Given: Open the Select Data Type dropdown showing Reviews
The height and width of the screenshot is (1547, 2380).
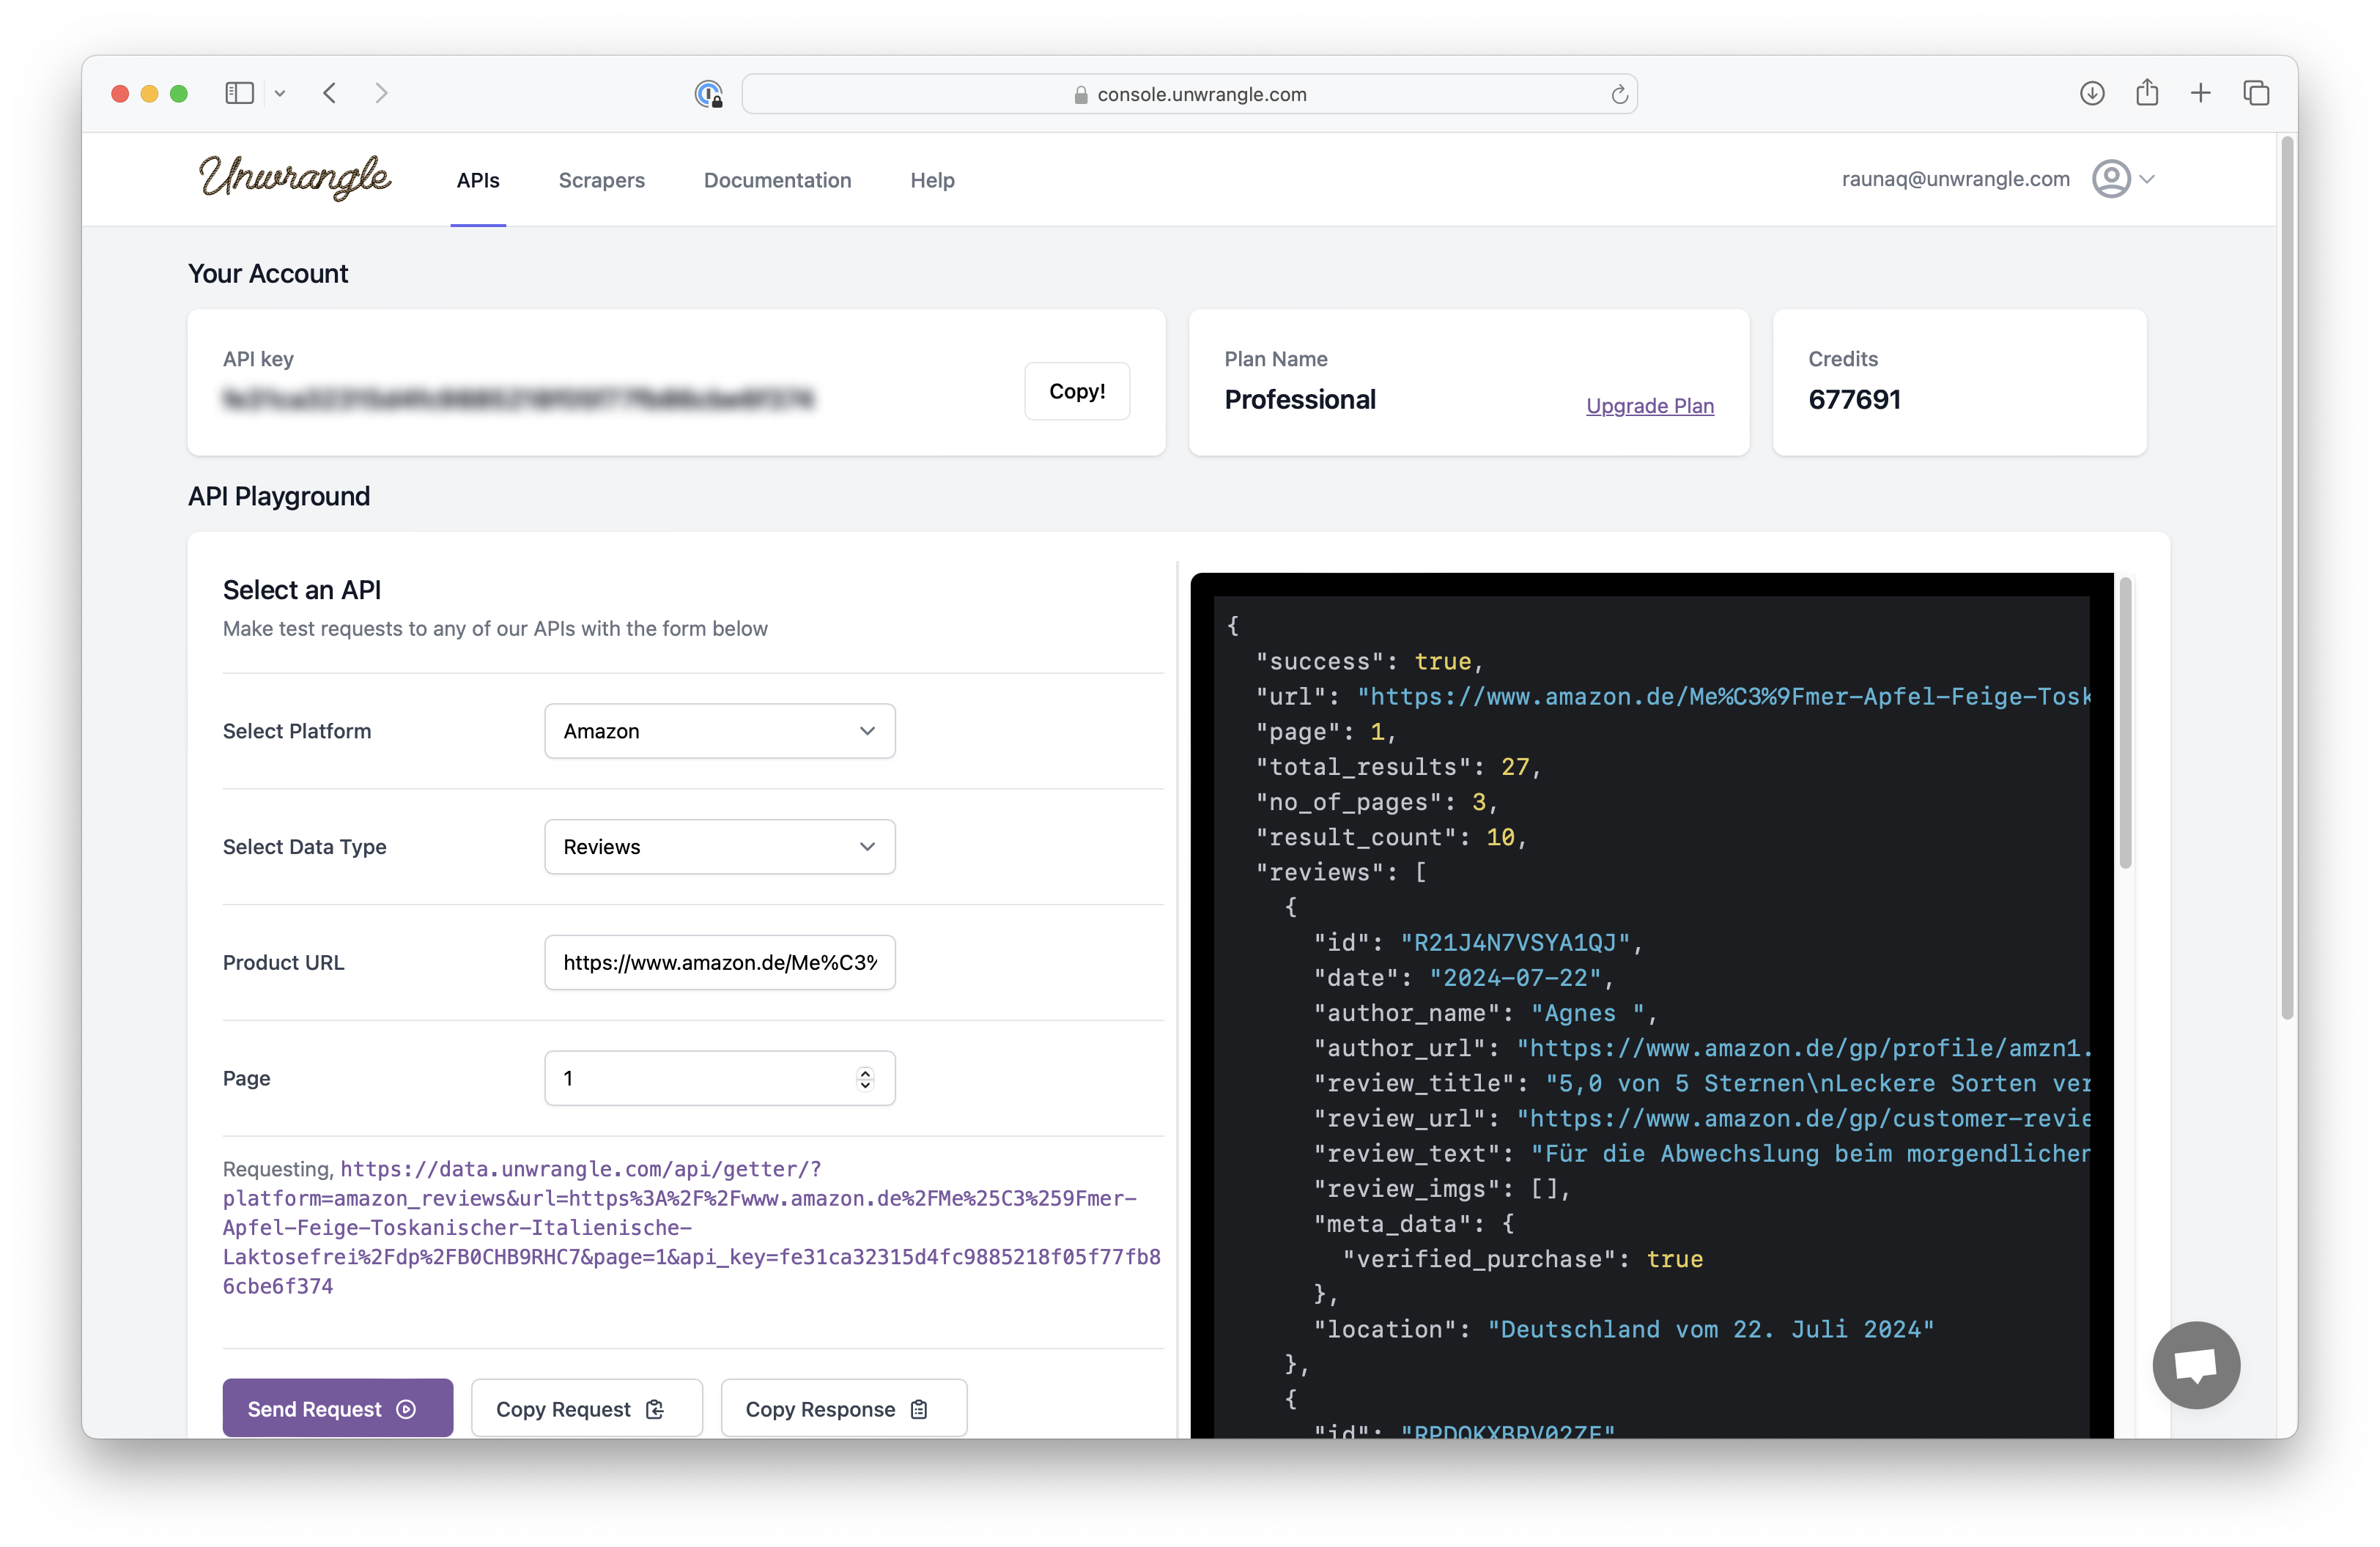Looking at the screenshot, I should [719, 847].
